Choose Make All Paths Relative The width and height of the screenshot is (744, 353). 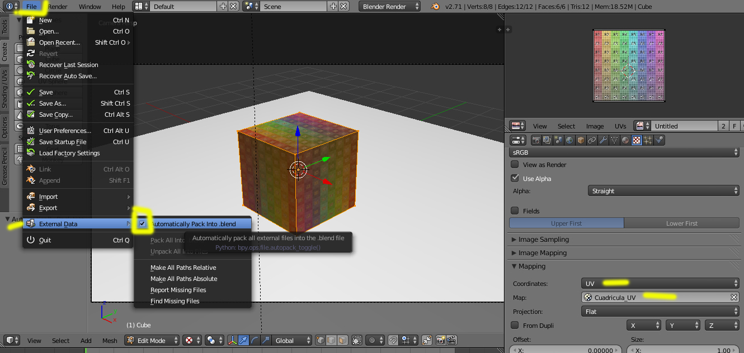[x=183, y=268]
